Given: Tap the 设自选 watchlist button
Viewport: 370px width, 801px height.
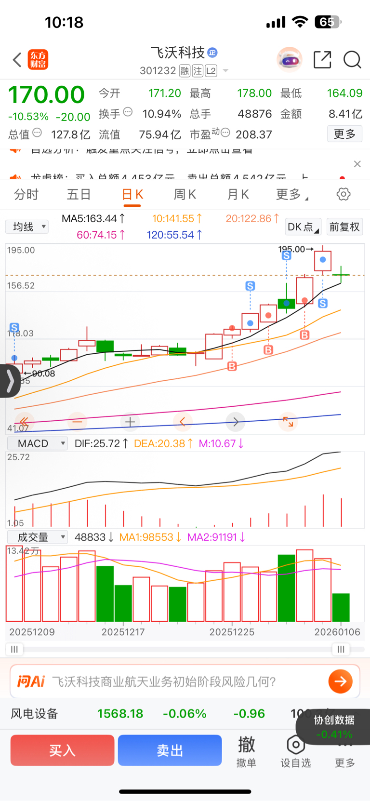Looking at the screenshot, I should pyautogui.click(x=296, y=752).
